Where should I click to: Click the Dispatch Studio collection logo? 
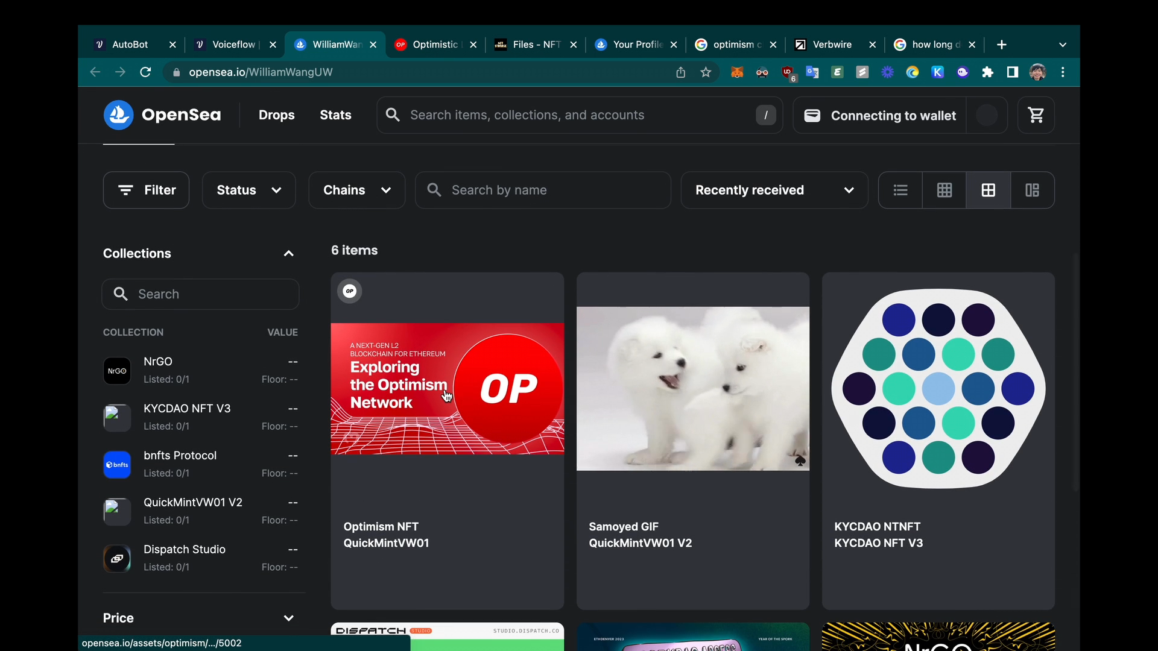pyautogui.click(x=117, y=559)
